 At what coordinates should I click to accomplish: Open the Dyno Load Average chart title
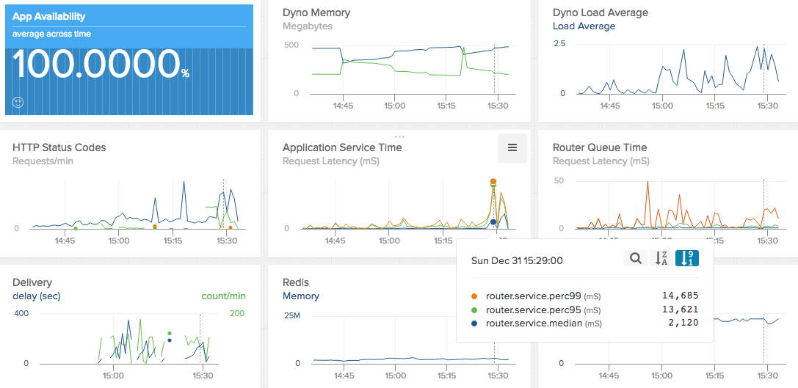(x=601, y=12)
